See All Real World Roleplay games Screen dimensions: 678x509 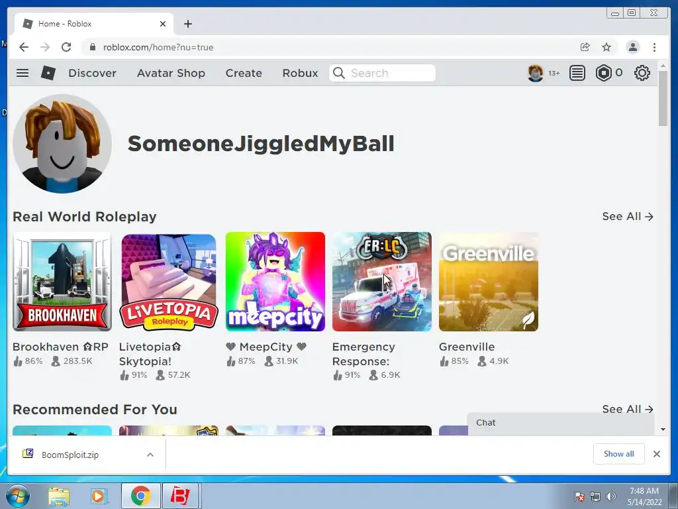[x=628, y=217]
